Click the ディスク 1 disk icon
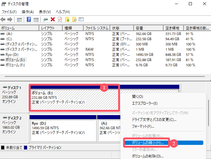The image size is (211, 159). pos(5,87)
